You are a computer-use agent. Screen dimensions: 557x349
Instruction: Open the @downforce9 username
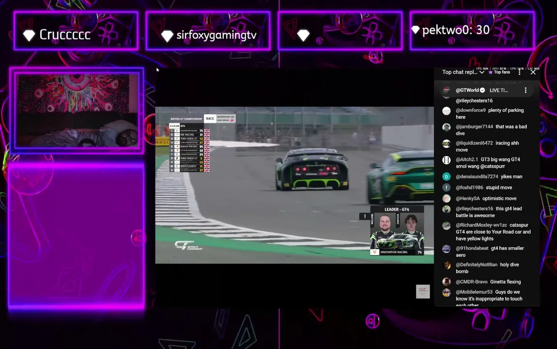coord(471,111)
